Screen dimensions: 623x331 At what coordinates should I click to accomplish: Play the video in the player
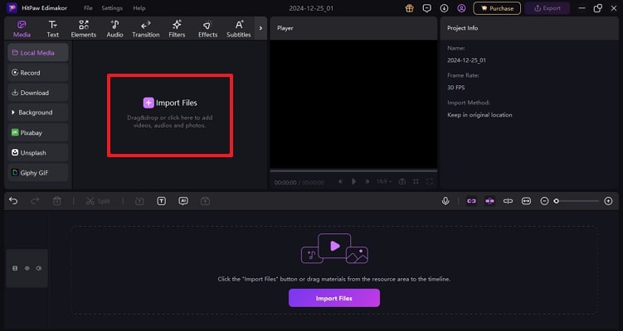pos(353,181)
